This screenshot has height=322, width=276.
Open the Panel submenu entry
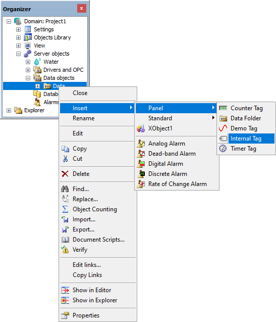[x=176, y=108]
